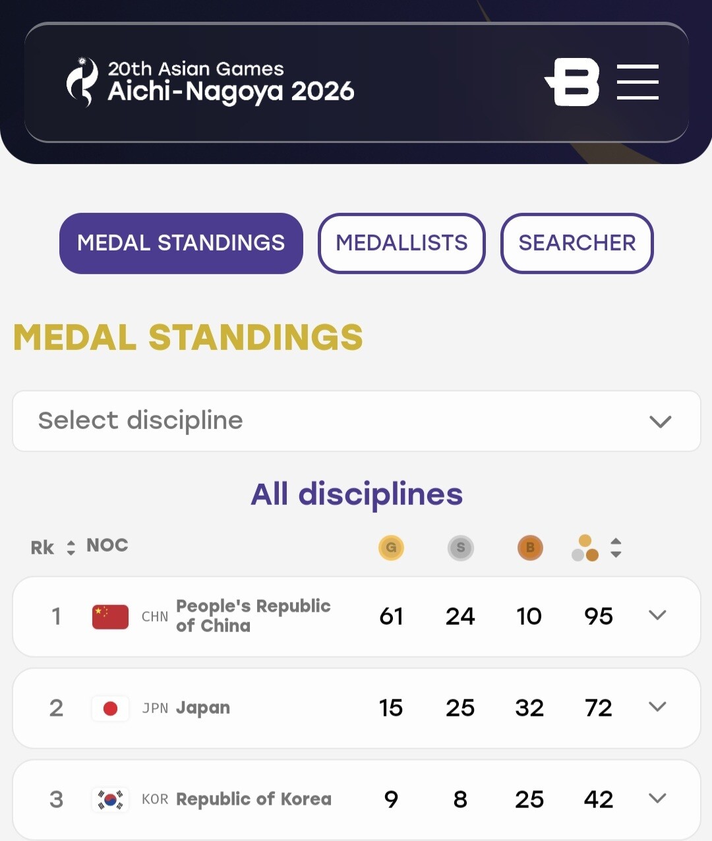Expand the Republic of Korea row
712x841 pixels.
[657, 799]
